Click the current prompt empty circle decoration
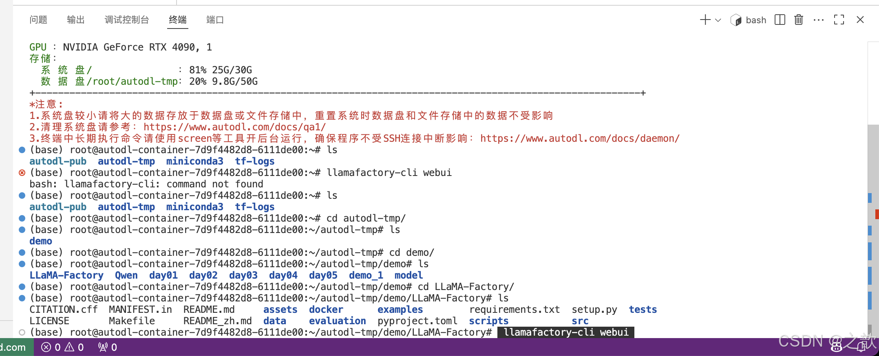The width and height of the screenshot is (879, 356). pos(22,332)
